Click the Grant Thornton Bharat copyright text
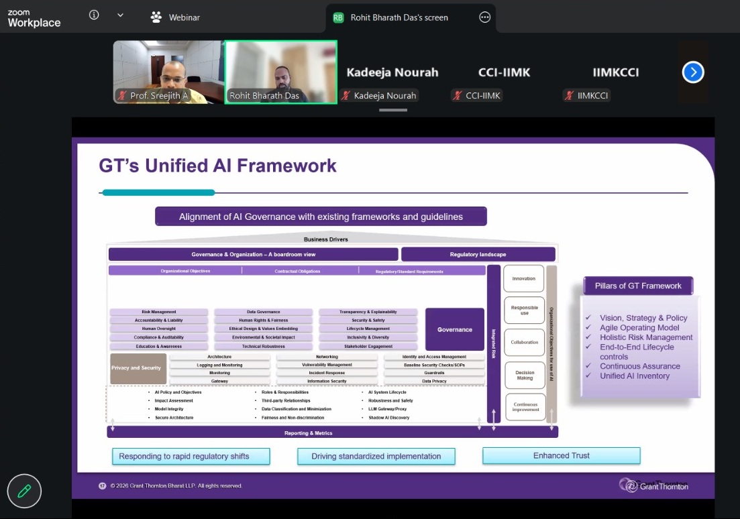The height and width of the screenshot is (519, 740). coord(176,485)
